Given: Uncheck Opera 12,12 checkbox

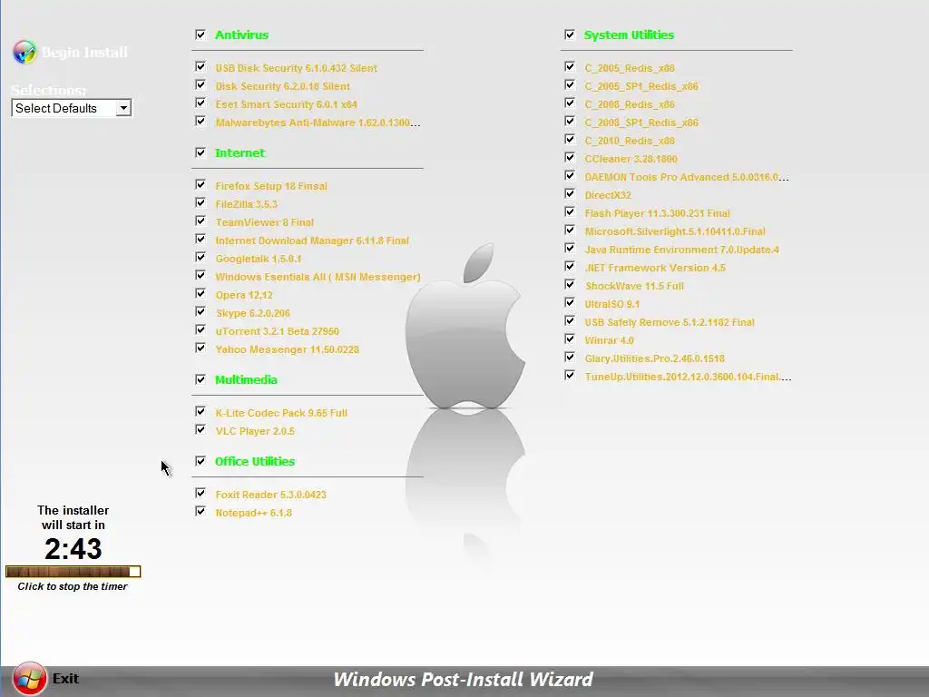Looking at the screenshot, I should pos(200,294).
